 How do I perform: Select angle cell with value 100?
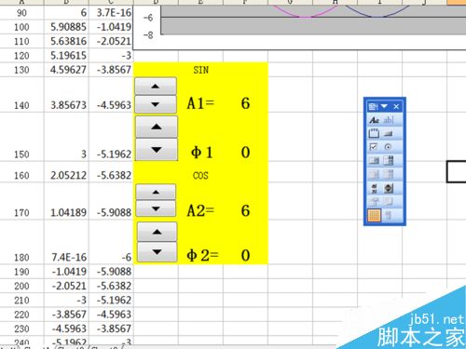21,27
